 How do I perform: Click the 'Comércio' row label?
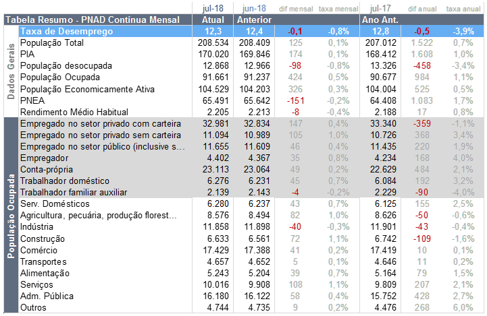[39, 251]
